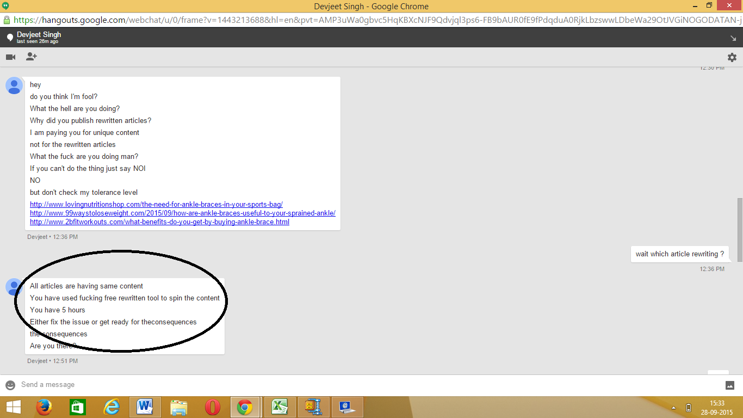The width and height of the screenshot is (743, 418).
Task: Open Windows Store from taskbar
Action: (x=78, y=407)
